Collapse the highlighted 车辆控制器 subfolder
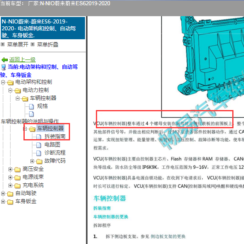Viewport: 244px width, 244px height. click(x=25, y=129)
